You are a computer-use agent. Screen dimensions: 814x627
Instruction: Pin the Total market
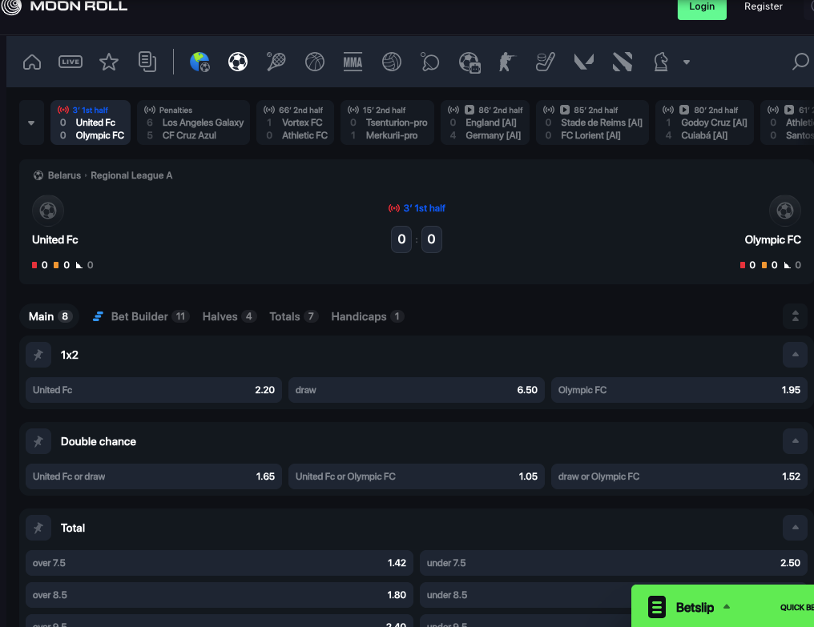pyautogui.click(x=38, y=529)
